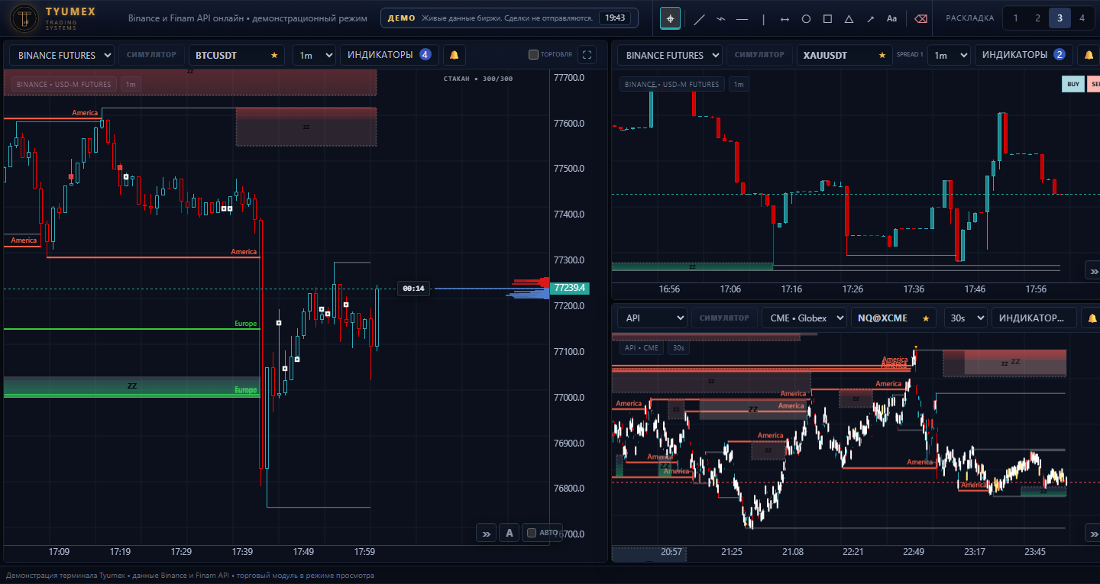Click the green Europe level label at 77150

coord(246,324)
